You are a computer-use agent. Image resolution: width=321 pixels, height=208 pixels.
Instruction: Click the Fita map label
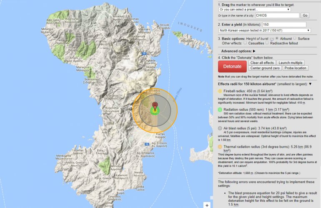click(x=104, y=43)
